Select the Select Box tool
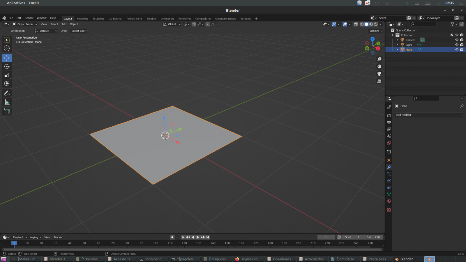This screenshot has width=466, height=262. [x=7, y=40]
